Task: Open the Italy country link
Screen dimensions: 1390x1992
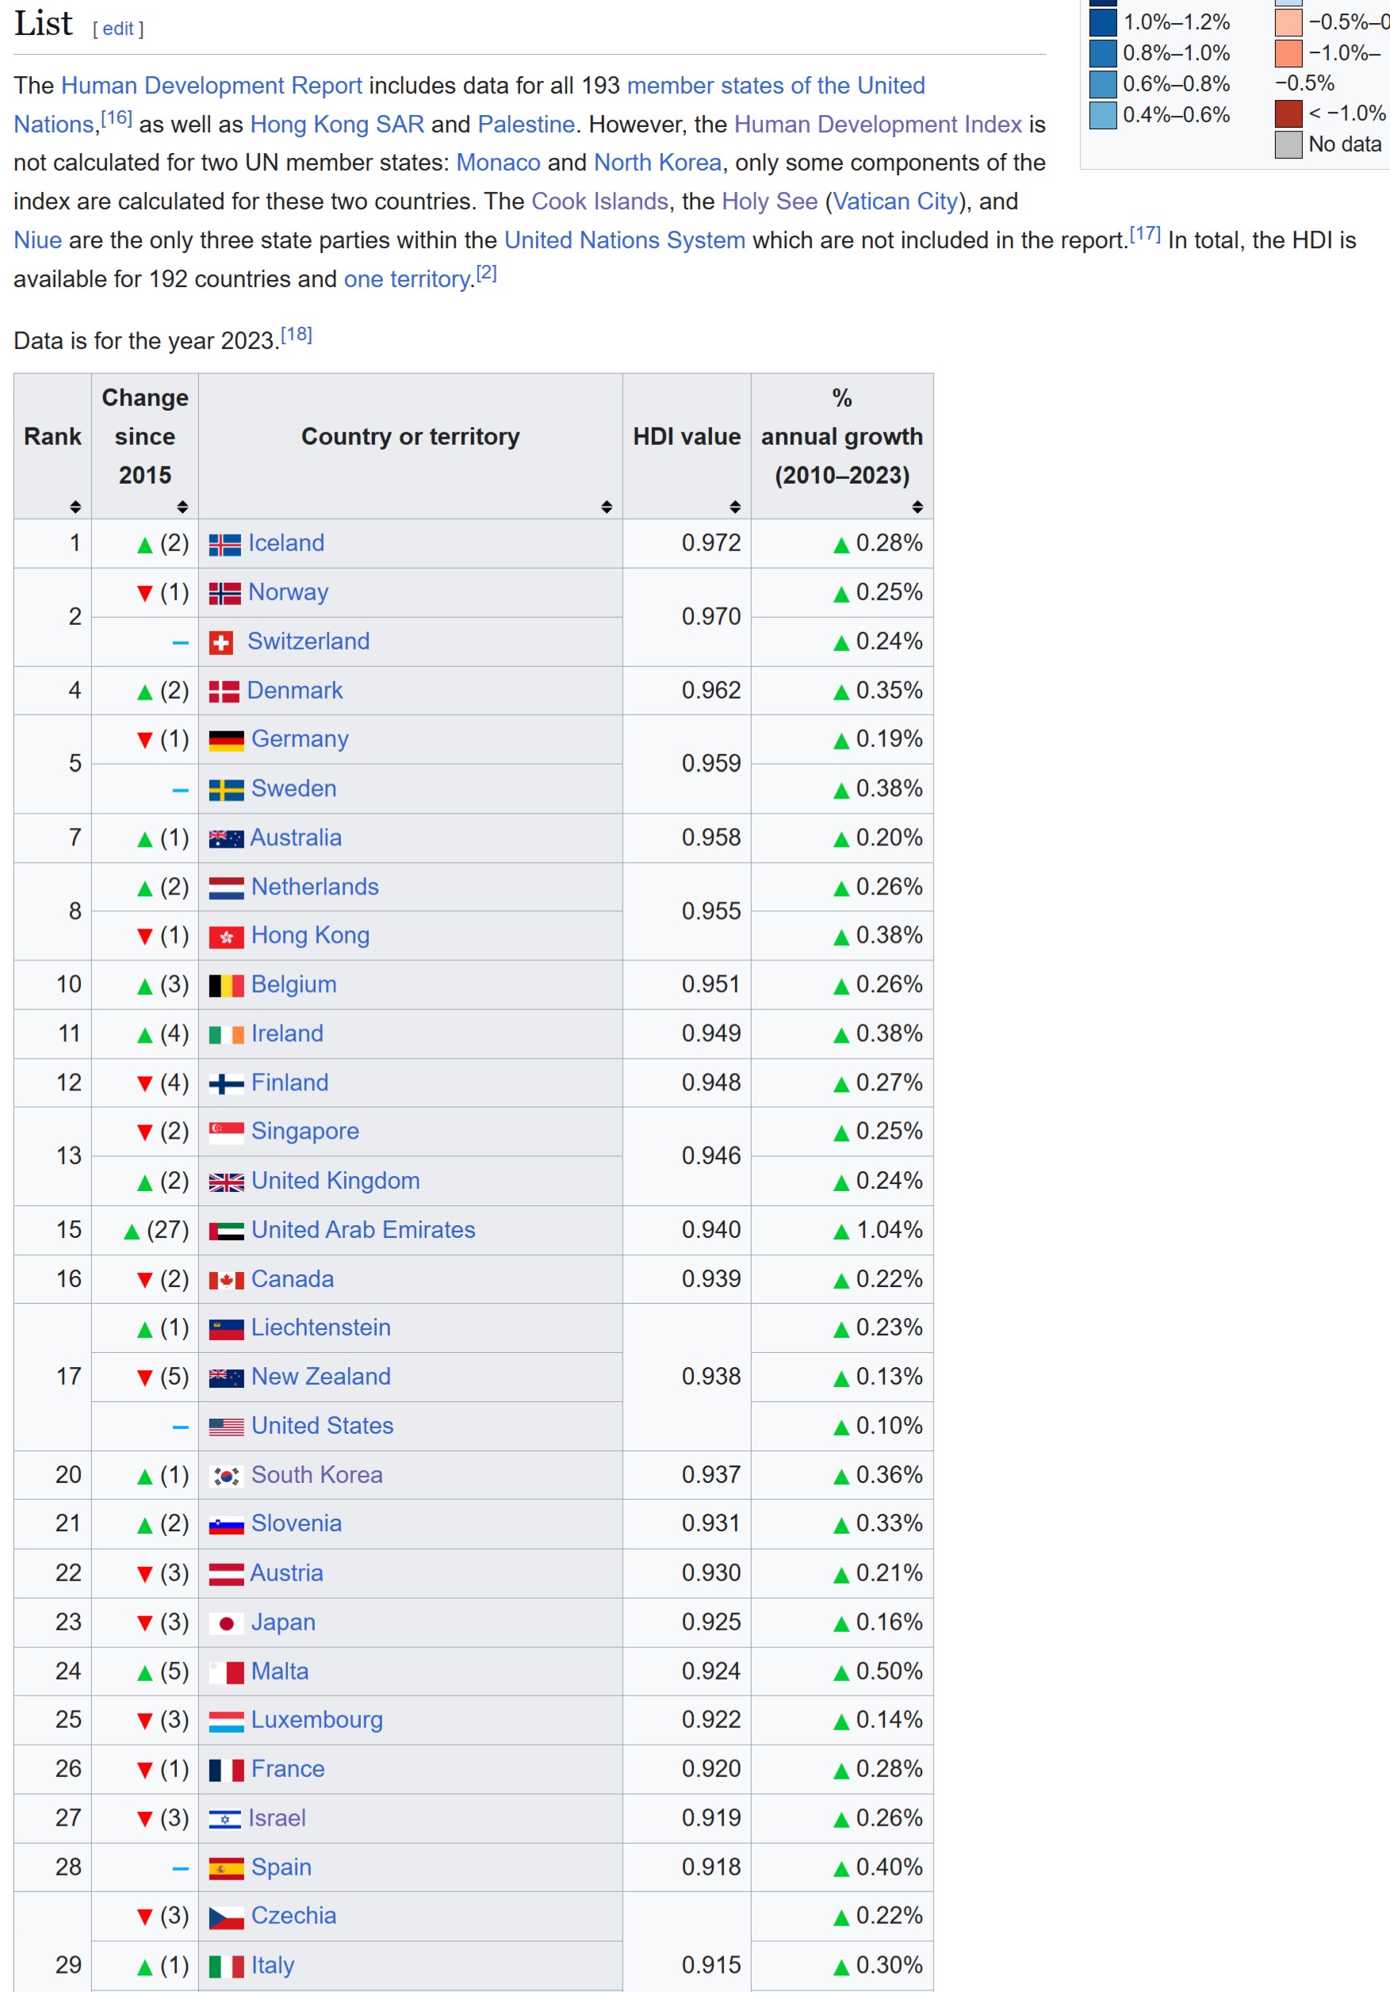Action: 273,1965
